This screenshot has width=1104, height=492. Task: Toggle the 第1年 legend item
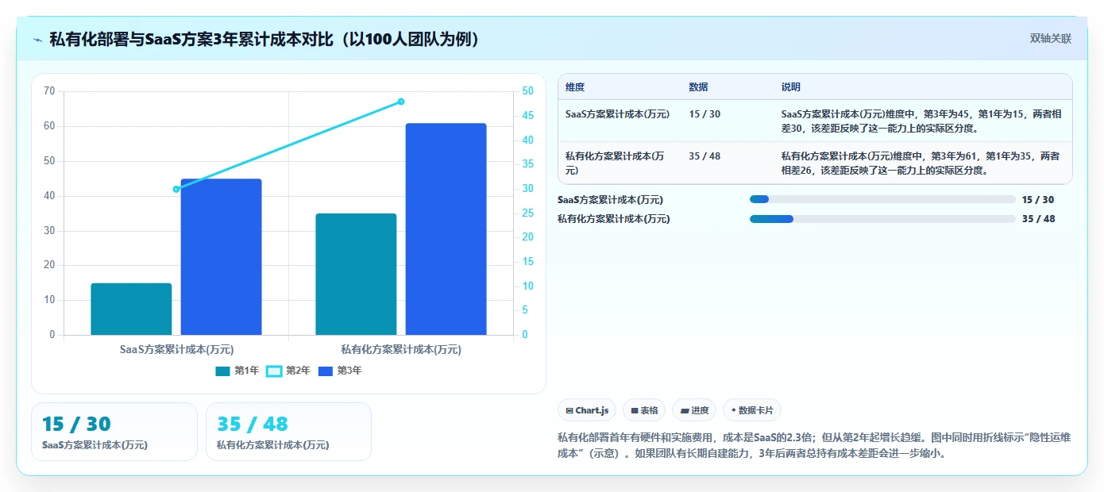(237, 371)
